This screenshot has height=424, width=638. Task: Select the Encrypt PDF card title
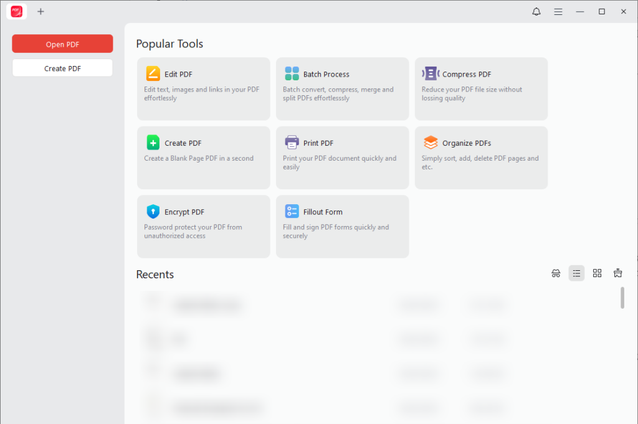point(184,212)
